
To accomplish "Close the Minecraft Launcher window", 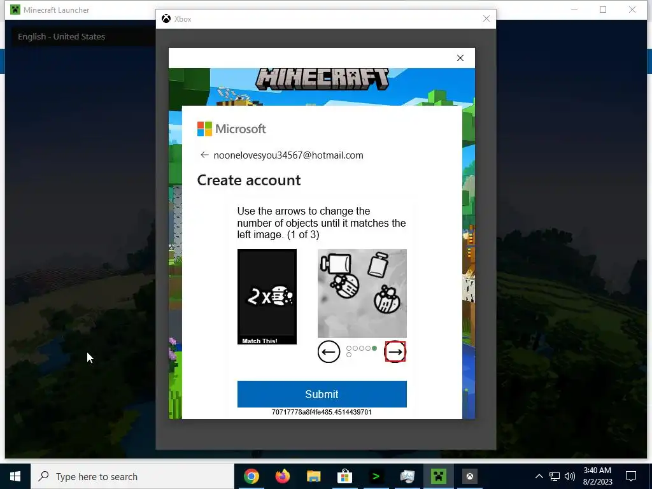I will click(632, 10).
